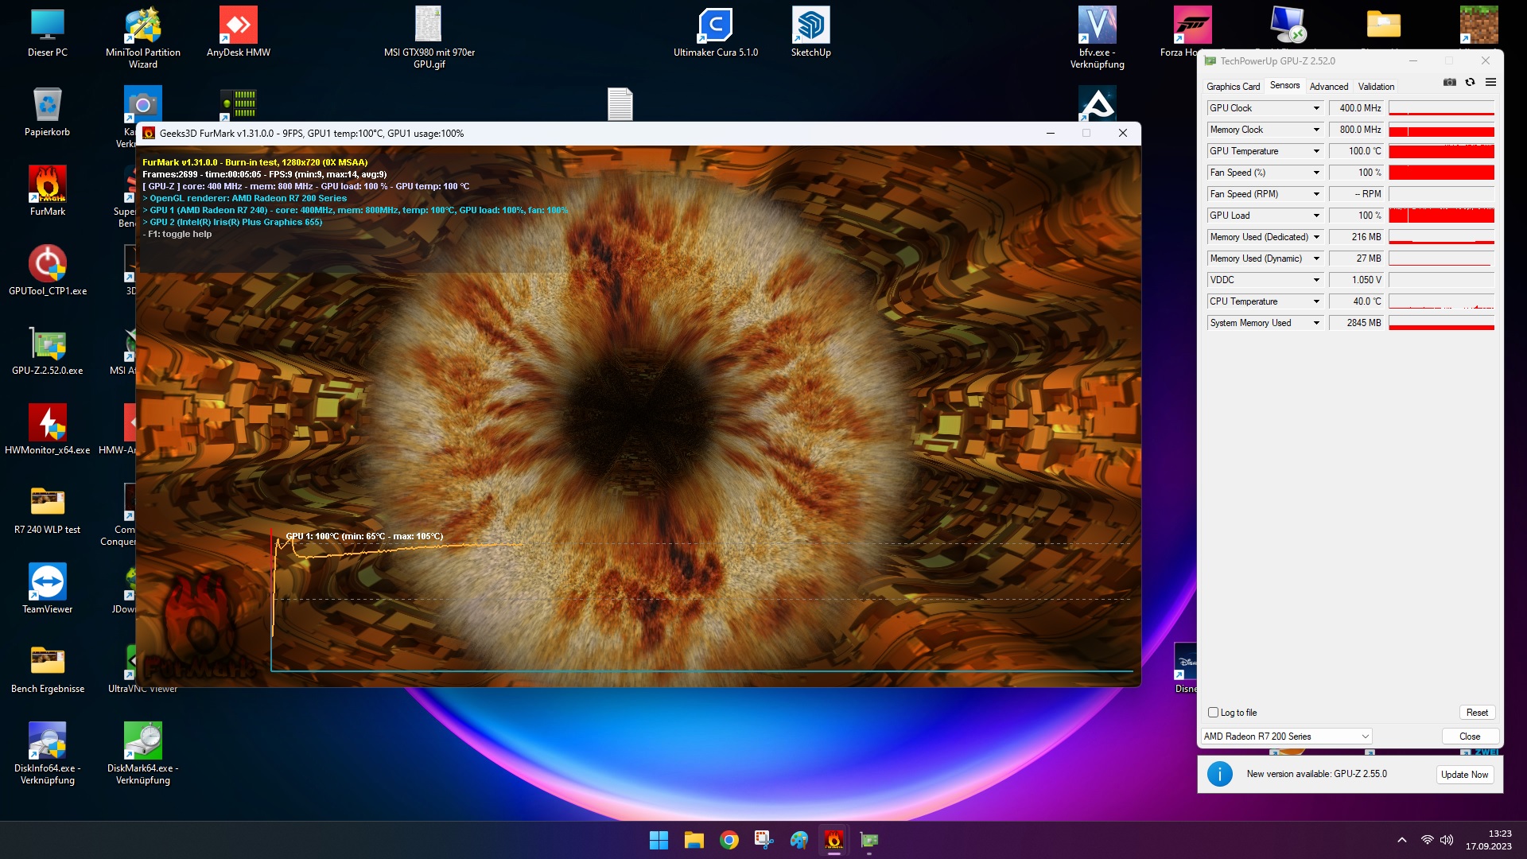This screenshot has width=1527, height=859.
Task: Open the GPU-Z hamburger menu
Action: click(1490, 82)
